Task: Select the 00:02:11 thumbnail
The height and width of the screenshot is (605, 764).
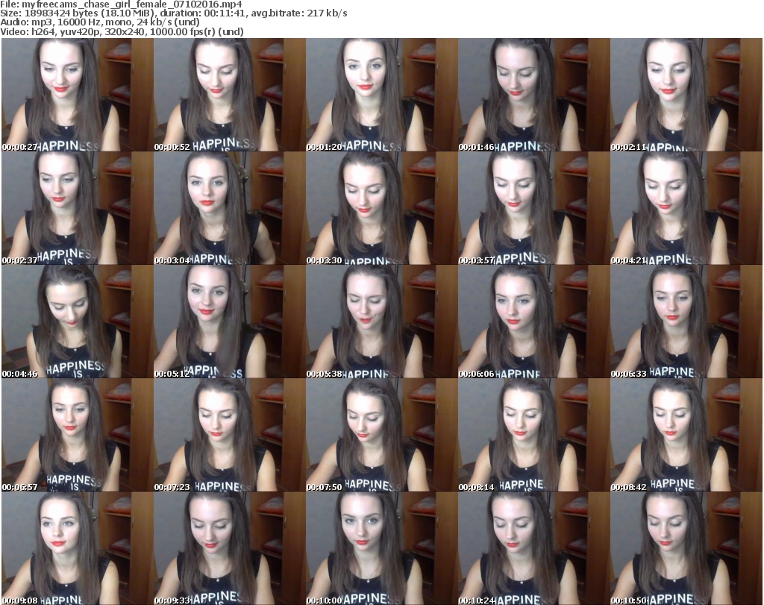Action: point(686,95)
